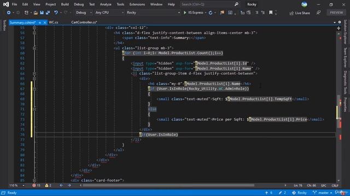This screenshot has width=350, height=196.
Task: Open the Diagnostic Tools side tab
Action: coord(345,82)
